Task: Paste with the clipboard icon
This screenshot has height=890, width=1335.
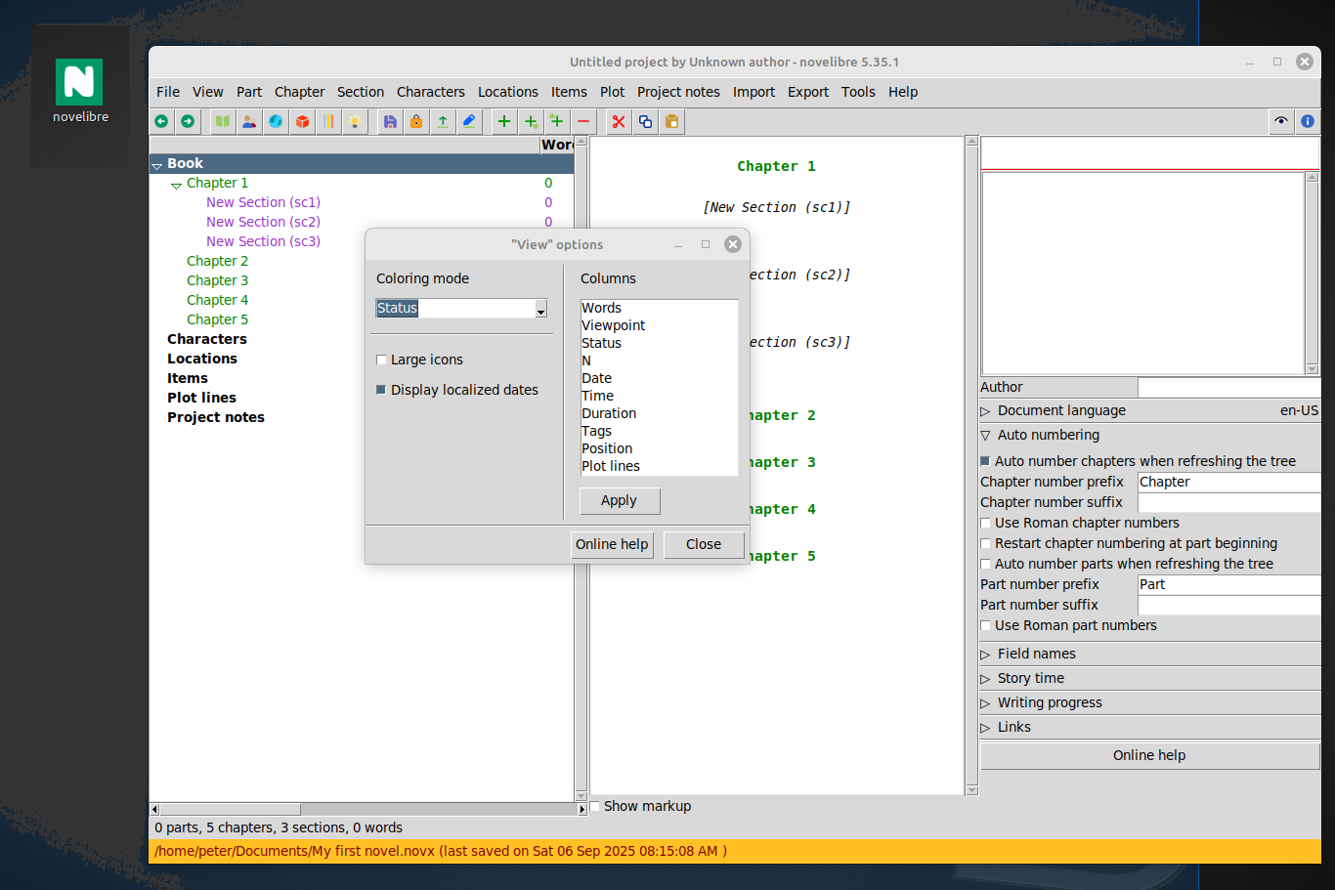Action: 671,122
